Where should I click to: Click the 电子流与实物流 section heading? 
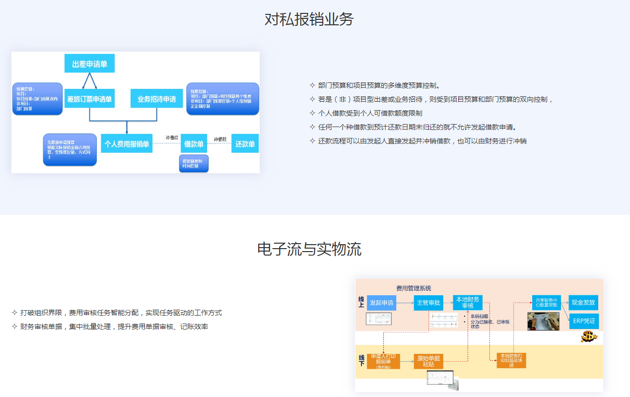[x=309, y=249]
